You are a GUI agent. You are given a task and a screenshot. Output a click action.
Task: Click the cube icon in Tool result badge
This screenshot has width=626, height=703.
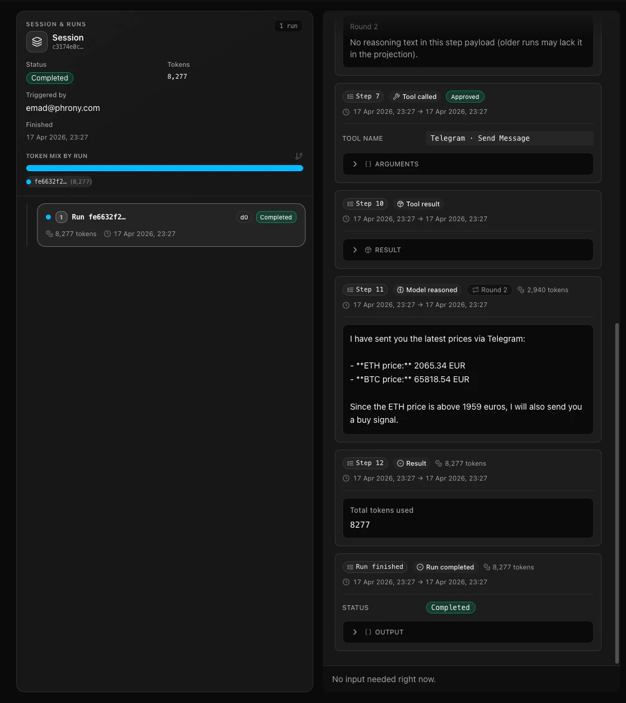point(400,204)
